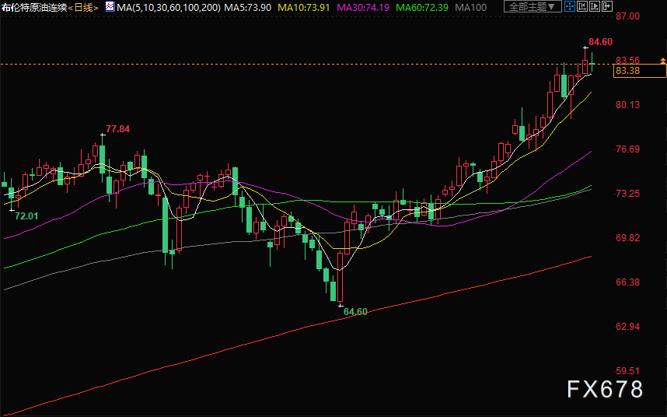The width and height of the screenshot is (667, 417).
Task: Select the MA10:73.91 legend value
Action: pyautogui.click(x=304, y=7)
